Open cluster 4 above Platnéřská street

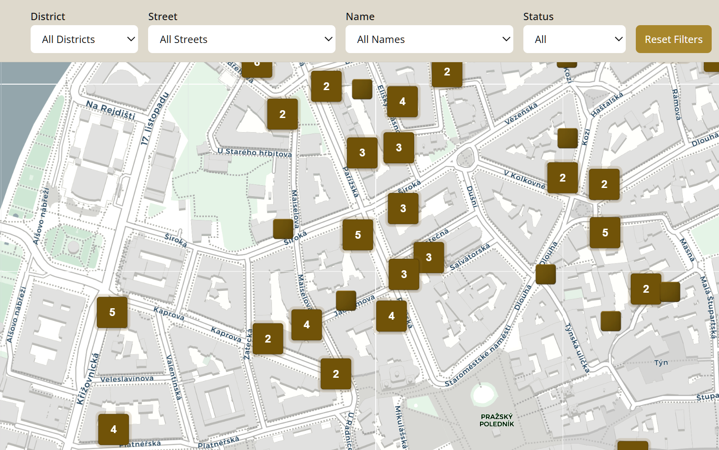[113, 429]
